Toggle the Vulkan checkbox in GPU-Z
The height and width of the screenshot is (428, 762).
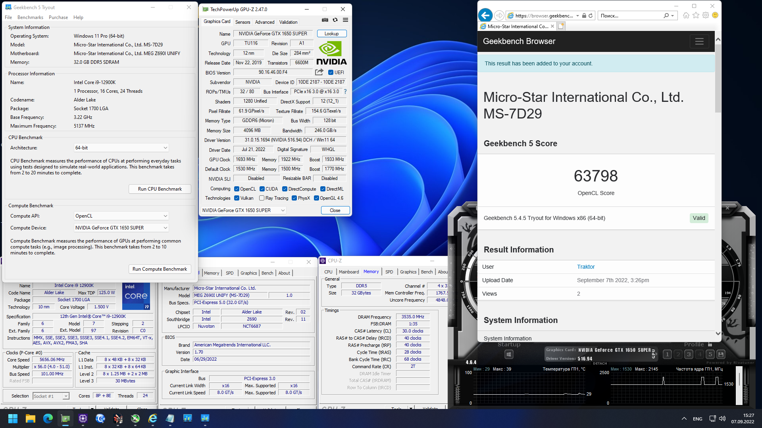[237, 198]
